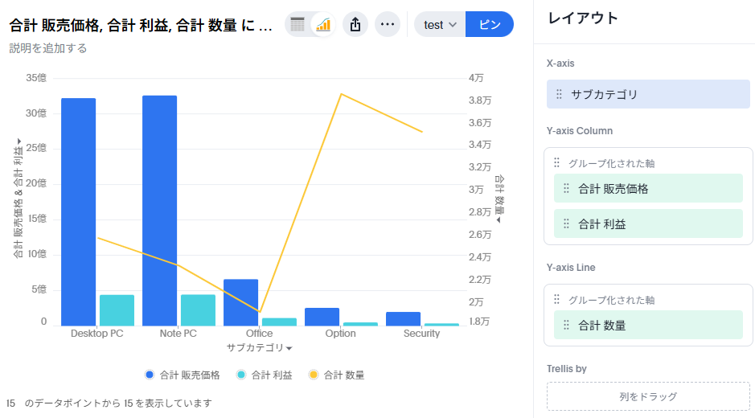The image size is (755, 418).
Task: Toggle 合計 利益 legend series
Action: (265, 375)
